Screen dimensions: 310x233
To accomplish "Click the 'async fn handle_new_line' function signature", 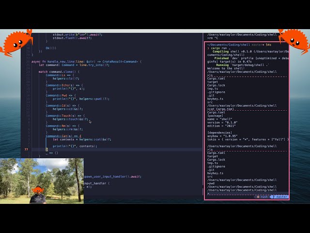I will (86, 62).
